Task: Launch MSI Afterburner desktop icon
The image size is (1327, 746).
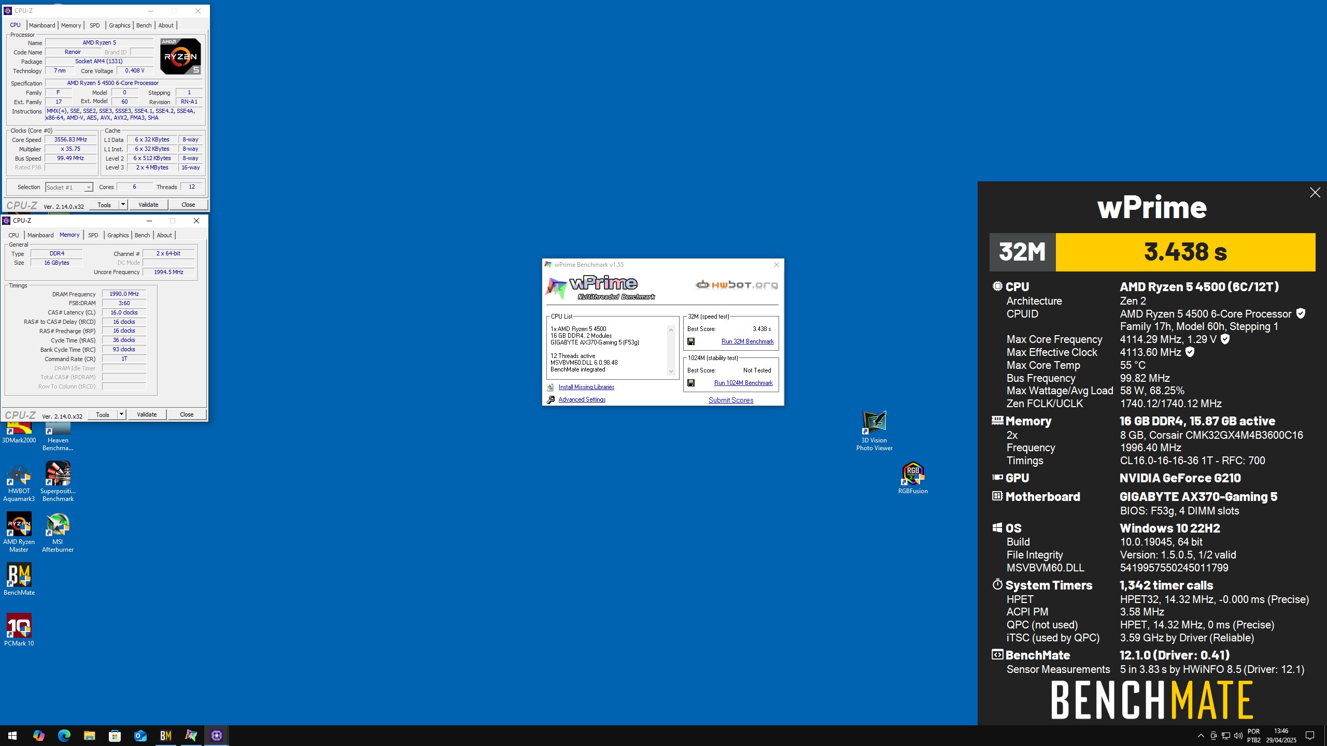Action: click(x=58, y=533)
